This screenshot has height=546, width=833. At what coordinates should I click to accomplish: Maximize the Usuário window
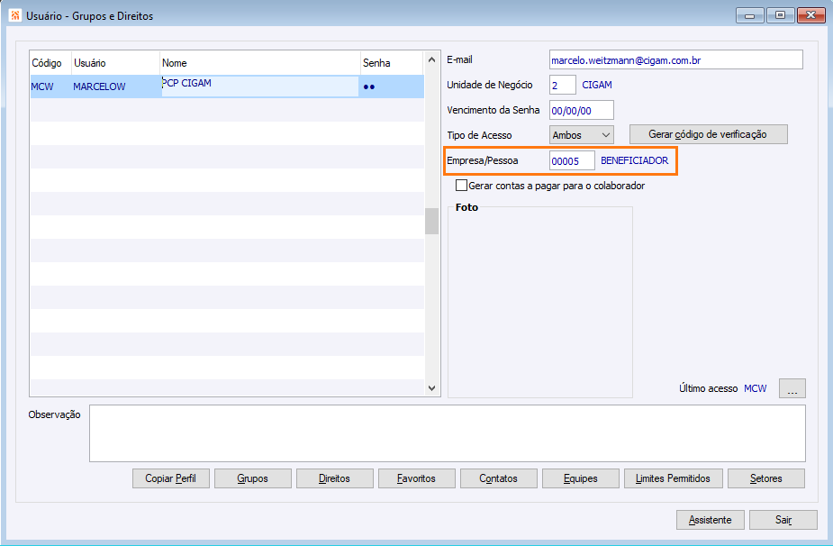(780, 15)
